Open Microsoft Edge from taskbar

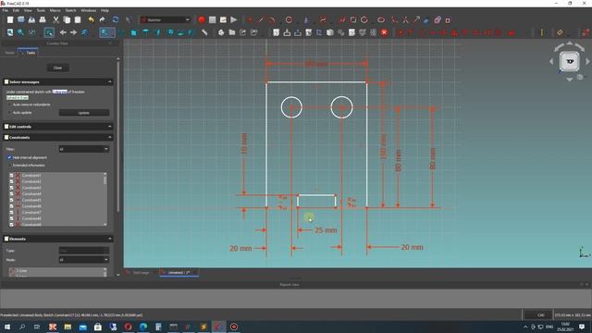143,327
